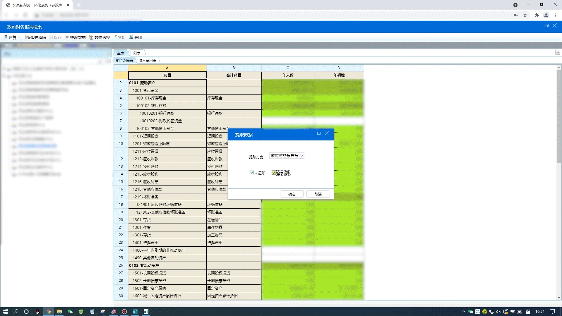Maximize the 提取数据 dialog
This screenshot has width=562, height=316.
[319, 133]
